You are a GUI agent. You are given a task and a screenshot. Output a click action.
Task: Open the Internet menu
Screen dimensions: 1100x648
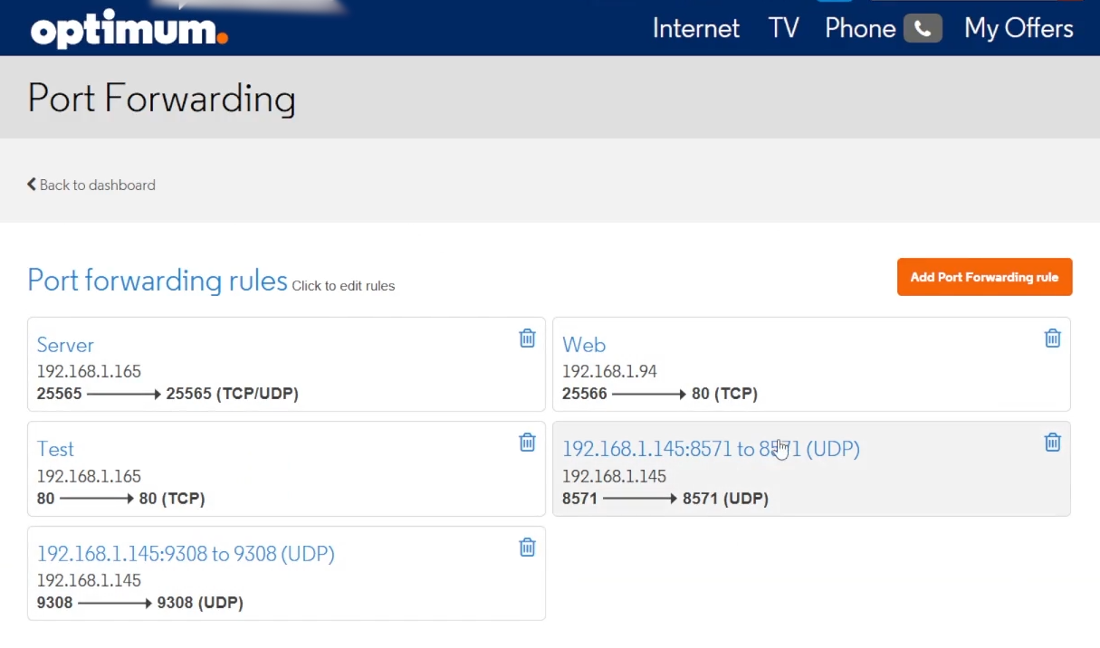(x=695, y=29)
